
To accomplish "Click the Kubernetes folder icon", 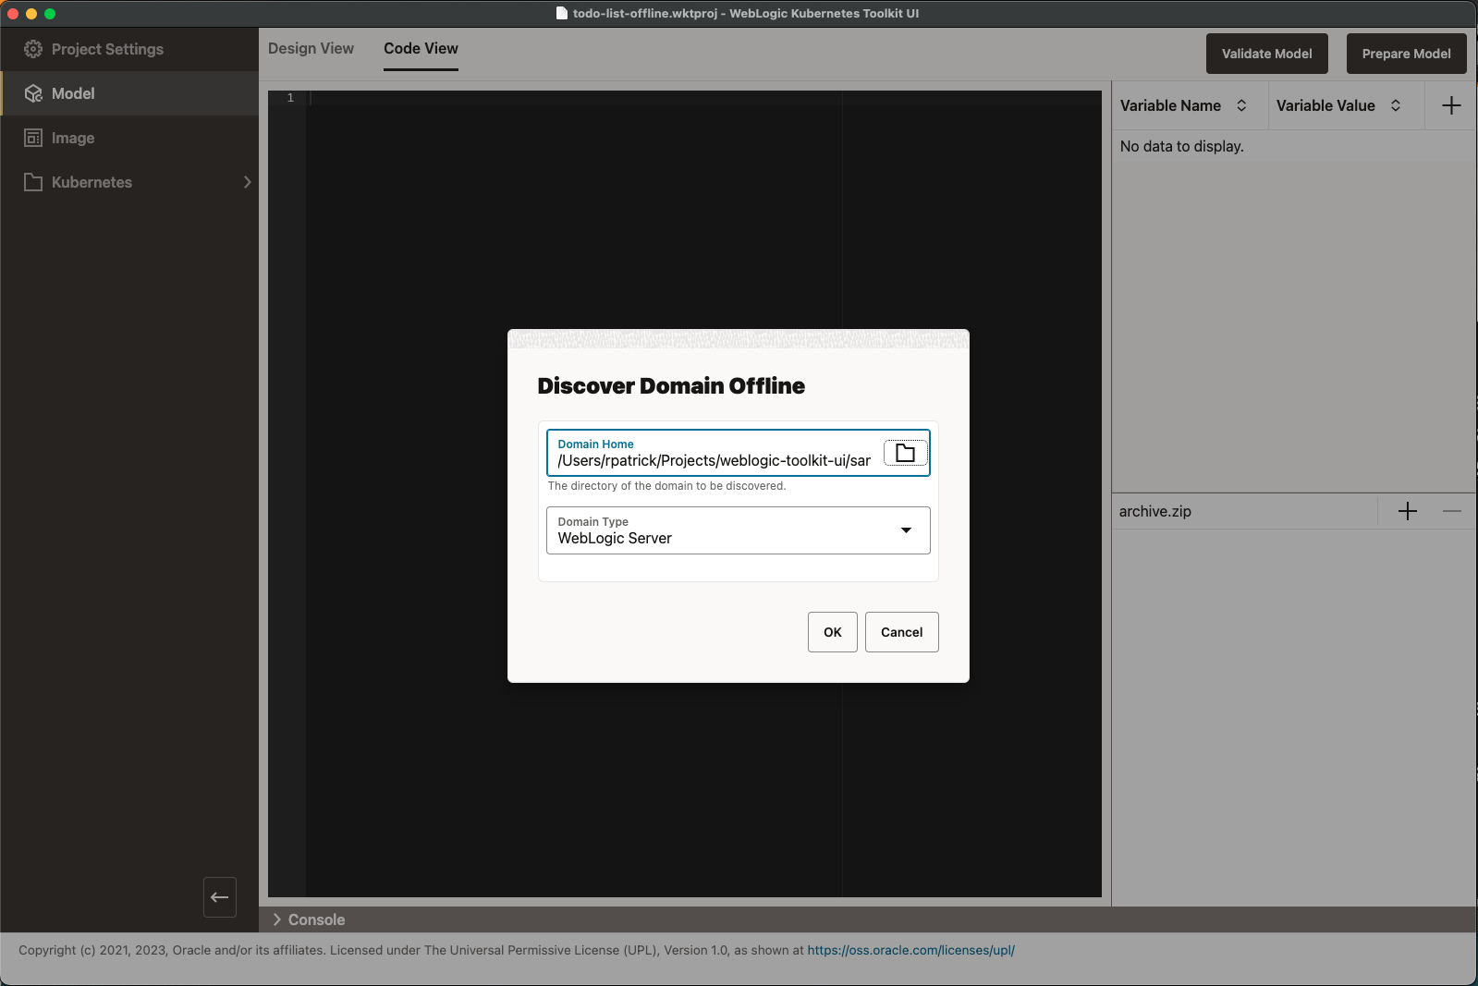I will pos(33,182).
